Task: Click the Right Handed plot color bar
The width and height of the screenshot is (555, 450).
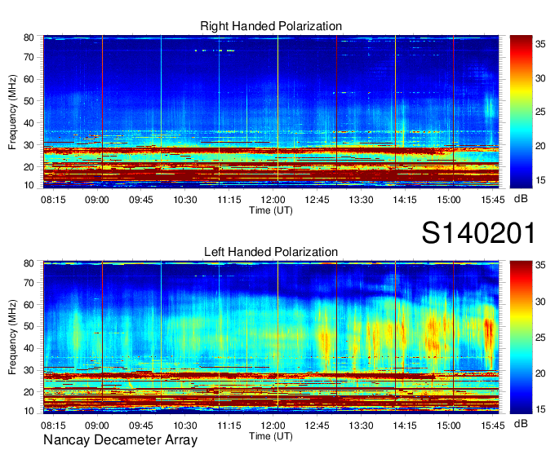Action: pos(521,112)
